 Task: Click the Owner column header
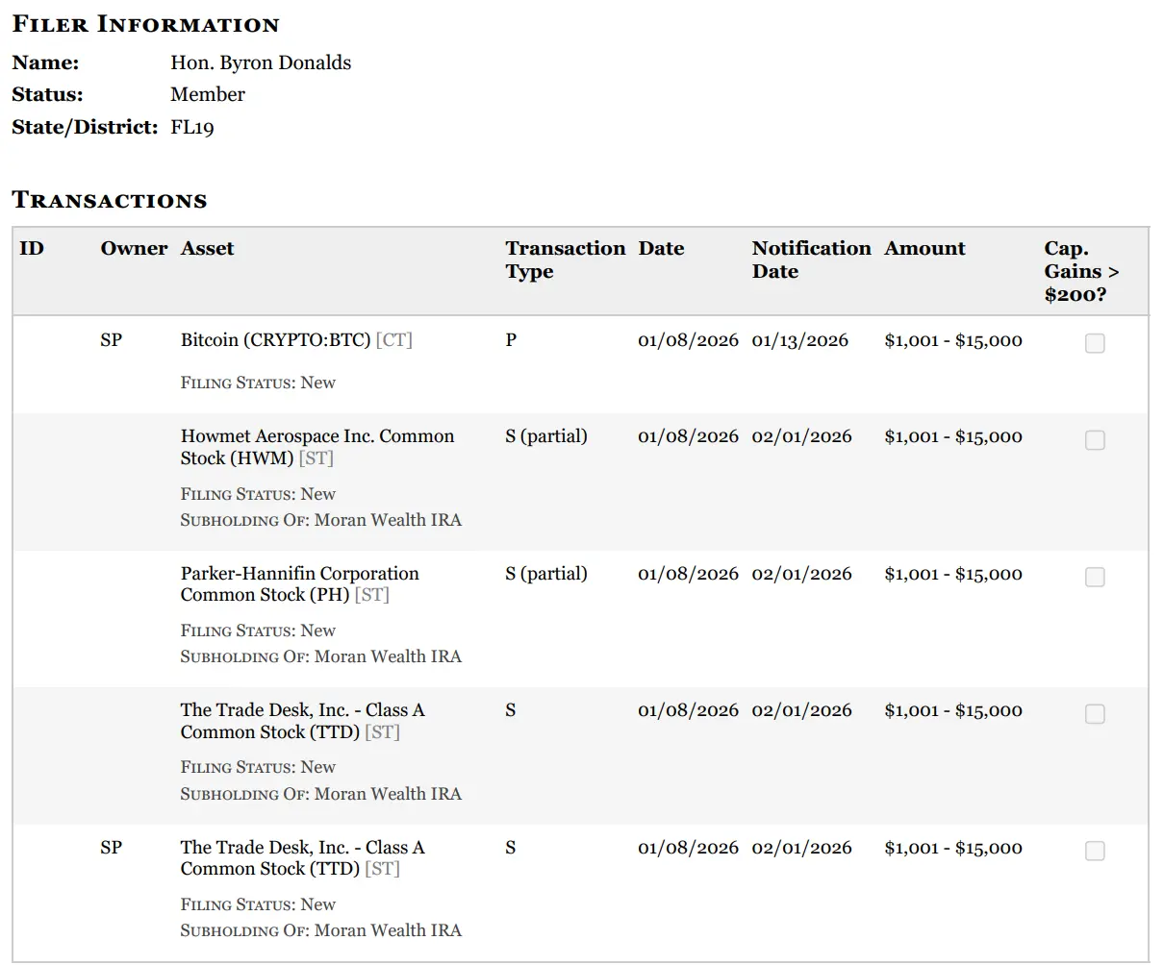point(134,248)
